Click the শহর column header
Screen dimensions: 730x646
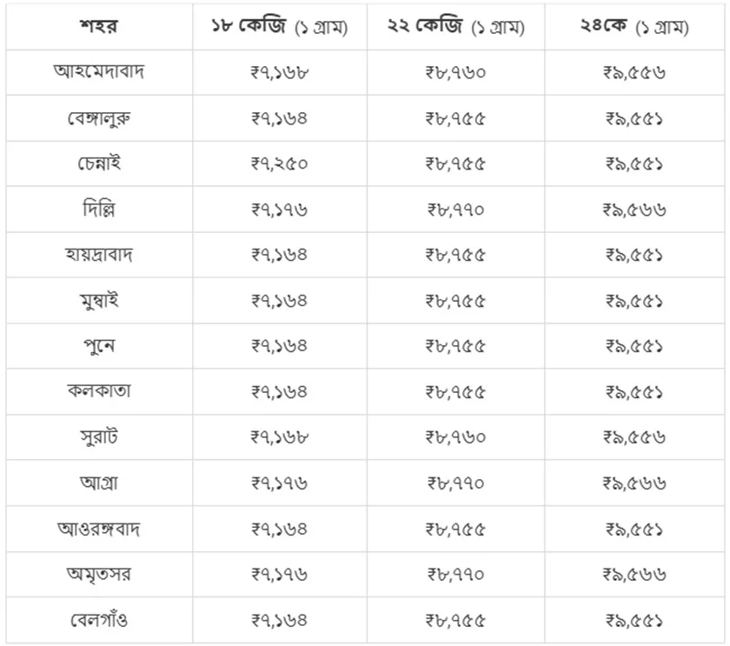click(99, 26)
